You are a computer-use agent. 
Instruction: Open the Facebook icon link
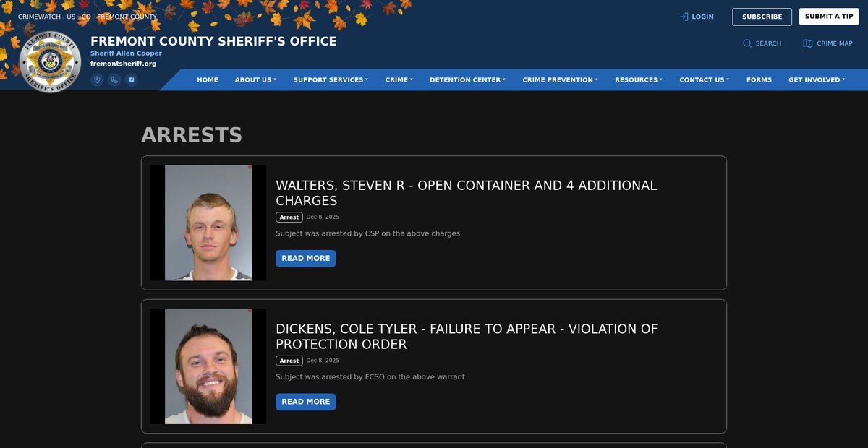pyautogui.click(x=132, y=79)
